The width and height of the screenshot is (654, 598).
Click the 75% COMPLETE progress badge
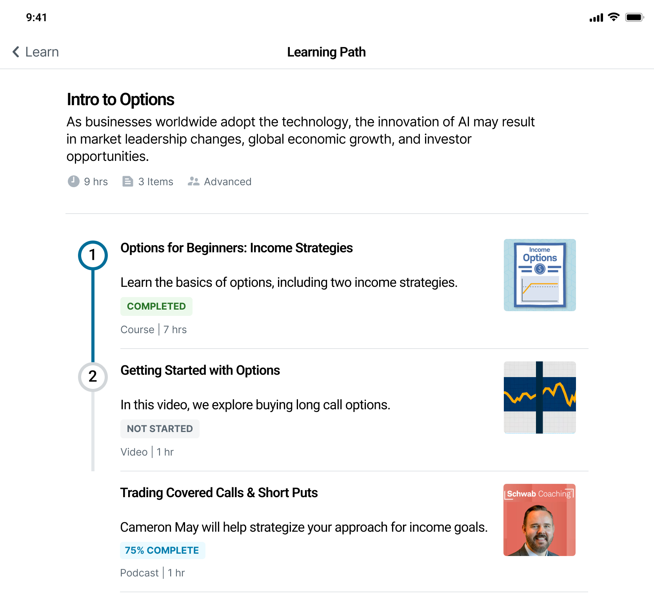pyautogui.click(x=162, y=551)
